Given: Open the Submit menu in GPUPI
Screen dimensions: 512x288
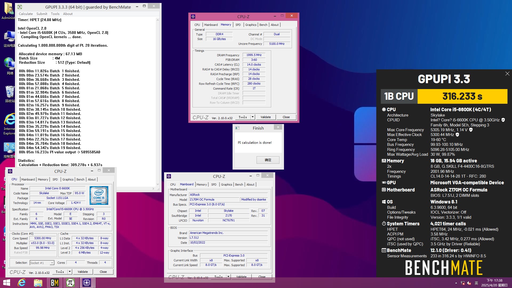Looking at the screenshot, I should [42, 14].
